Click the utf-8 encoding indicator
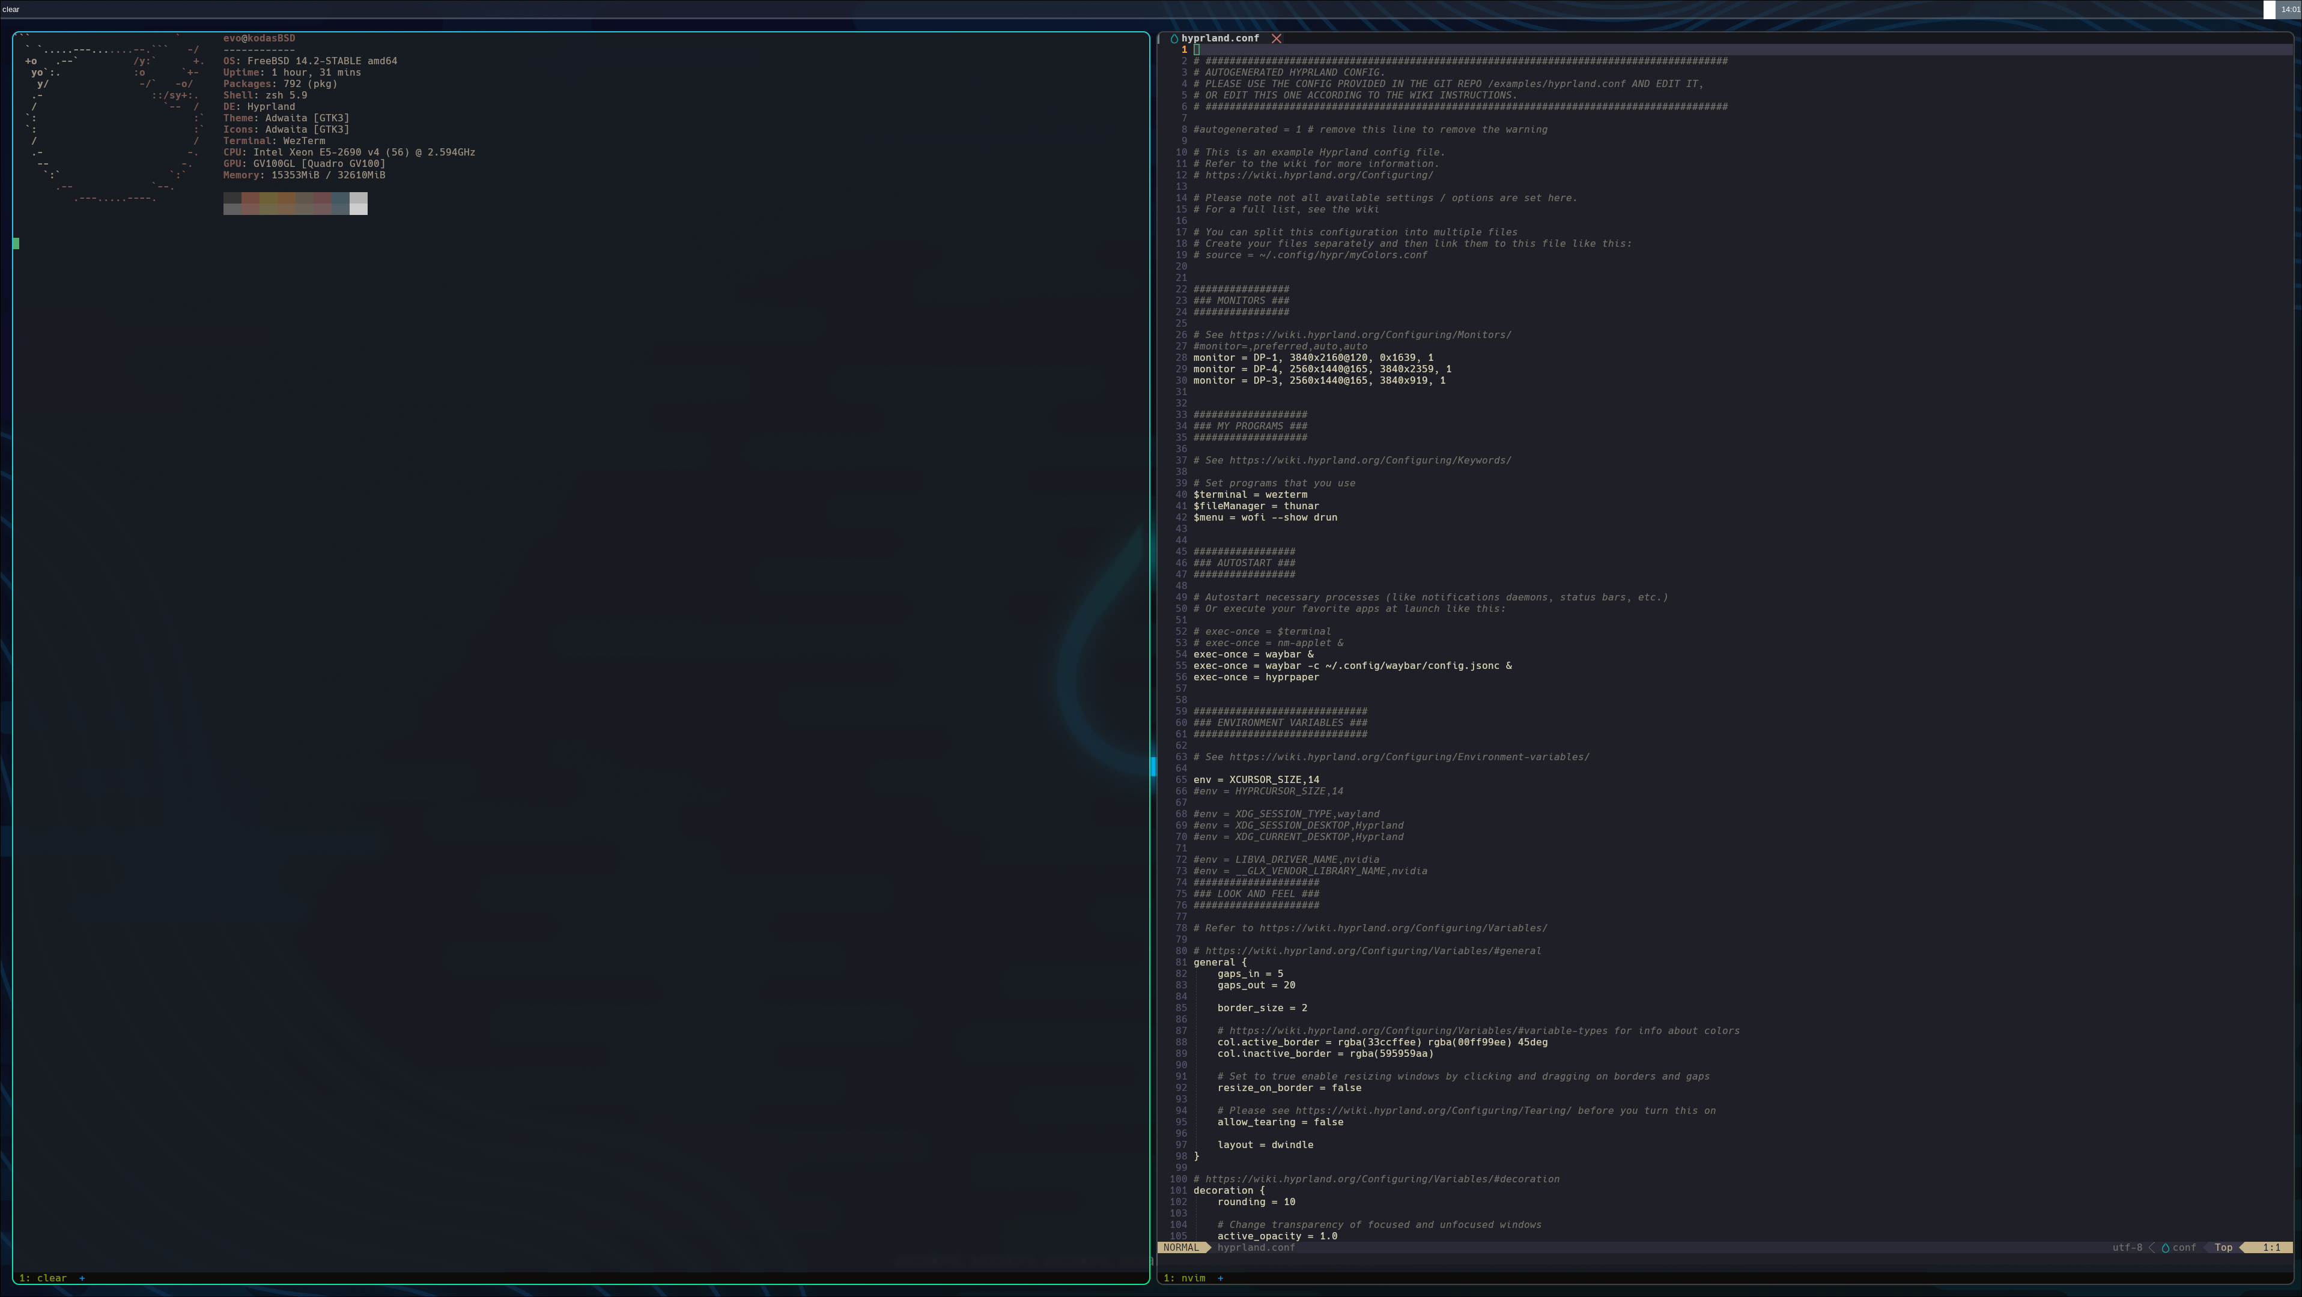 pyautogui.click(x=2127, y=1248)
